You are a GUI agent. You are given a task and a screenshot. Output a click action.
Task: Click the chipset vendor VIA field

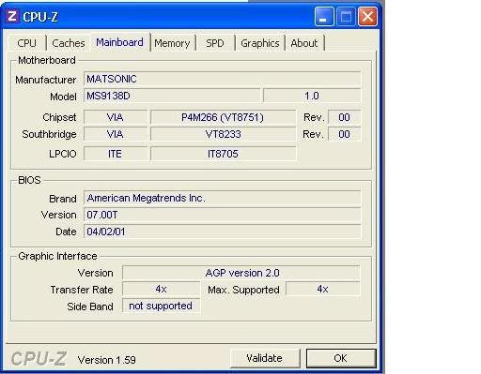tap(115, 117)
